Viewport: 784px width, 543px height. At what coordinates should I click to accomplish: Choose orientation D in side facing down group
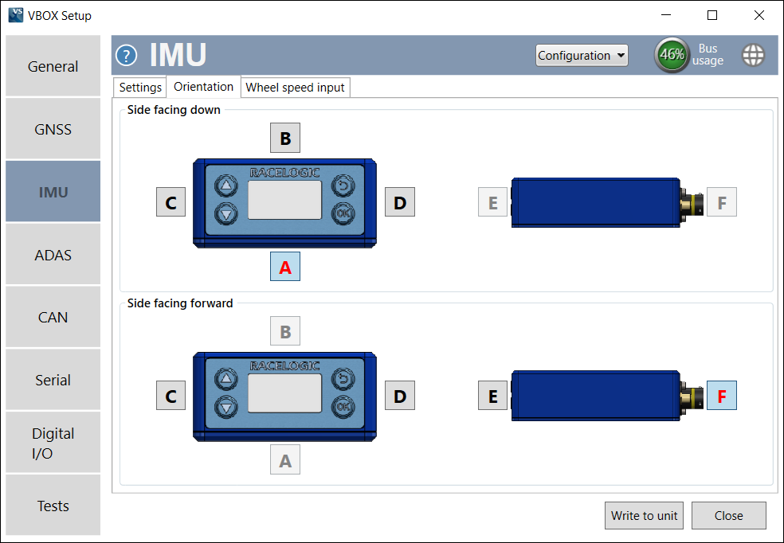(x=399, y=201)
